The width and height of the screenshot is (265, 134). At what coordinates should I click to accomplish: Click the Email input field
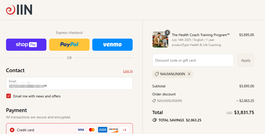pos(69,84)
